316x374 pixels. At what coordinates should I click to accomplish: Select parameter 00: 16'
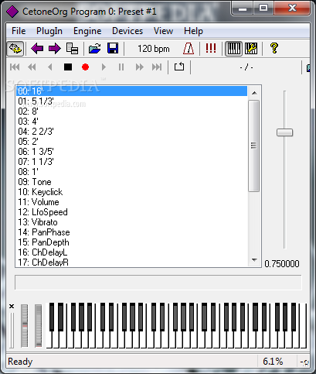pos(131,91)
